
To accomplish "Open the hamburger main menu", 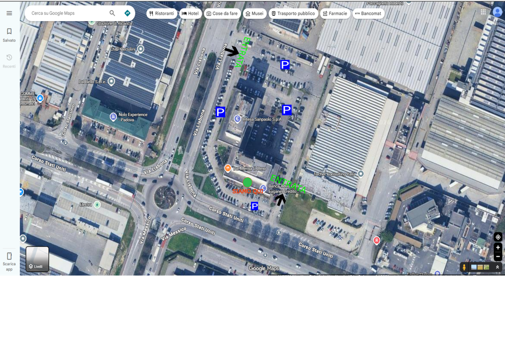I will point(9,13).
